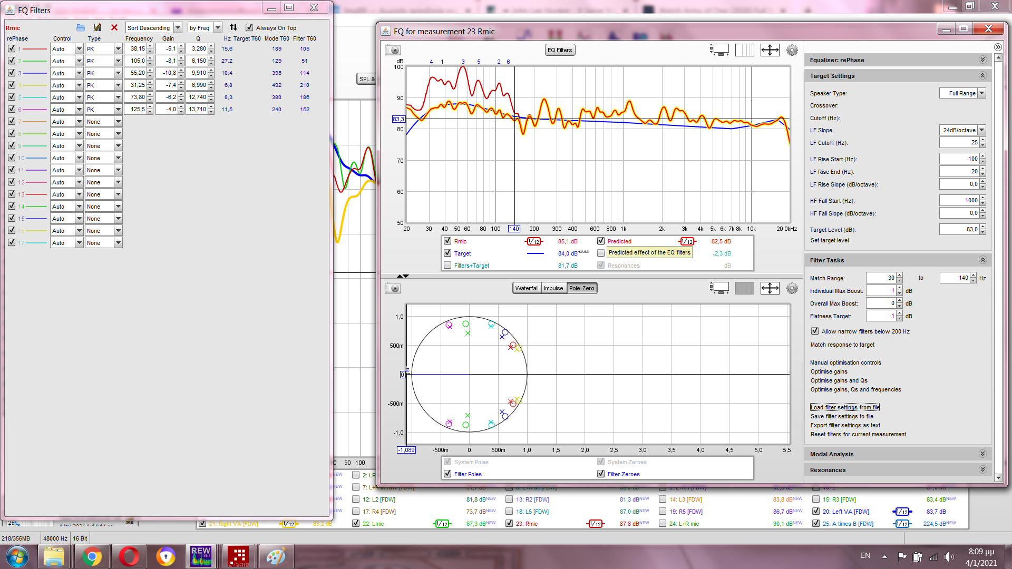Open REW app in taskbar
1012x569 pixels.
[201, 556]
